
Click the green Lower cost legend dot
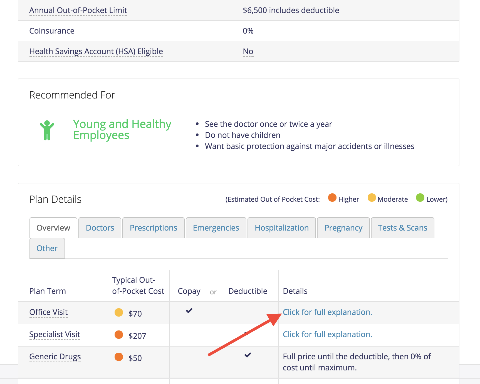420,198
